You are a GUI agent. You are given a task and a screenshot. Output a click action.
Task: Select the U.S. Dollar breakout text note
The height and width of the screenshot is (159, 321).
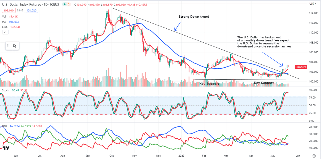tap(264, 42)
